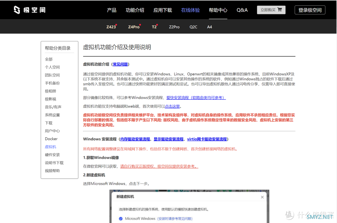Click the 帮助分类目录 sidebar heading

[58, 48]
